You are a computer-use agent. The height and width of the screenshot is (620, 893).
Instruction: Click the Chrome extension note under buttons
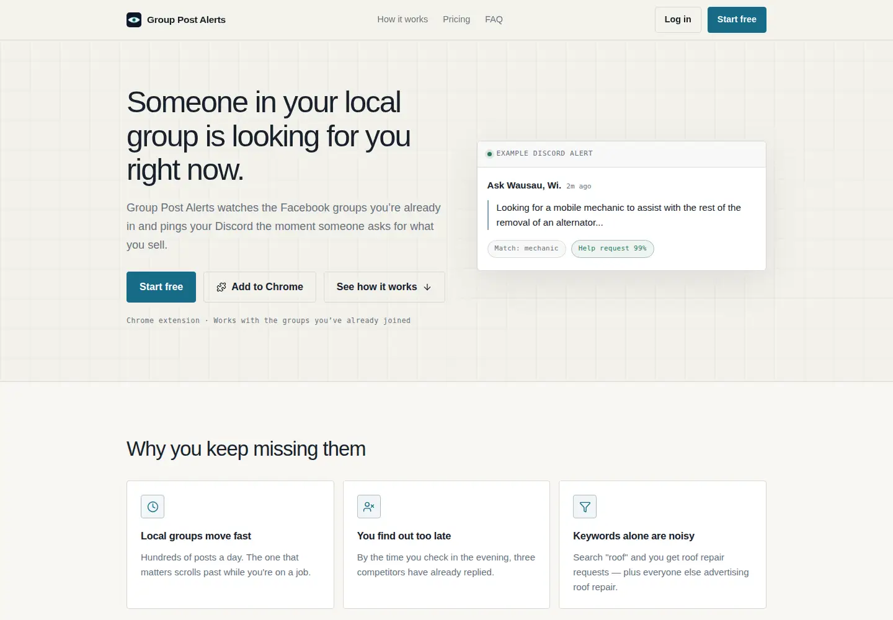[269, 321]
